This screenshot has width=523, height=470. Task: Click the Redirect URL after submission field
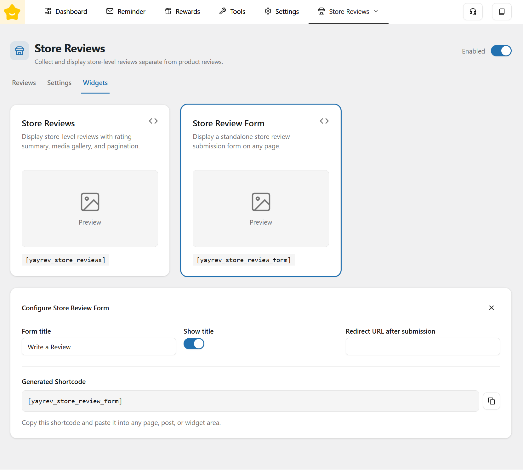coord(423,347)
